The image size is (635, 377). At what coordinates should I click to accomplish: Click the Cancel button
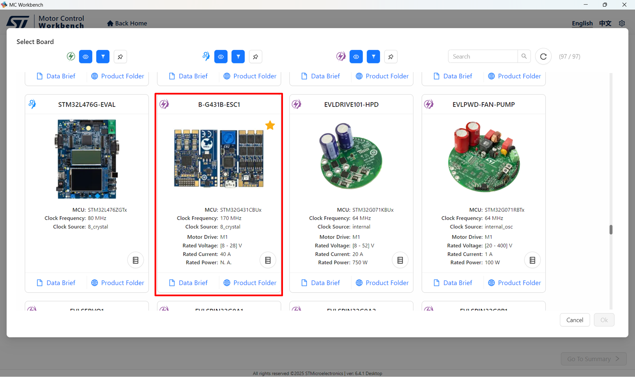(x=575, y=320)
